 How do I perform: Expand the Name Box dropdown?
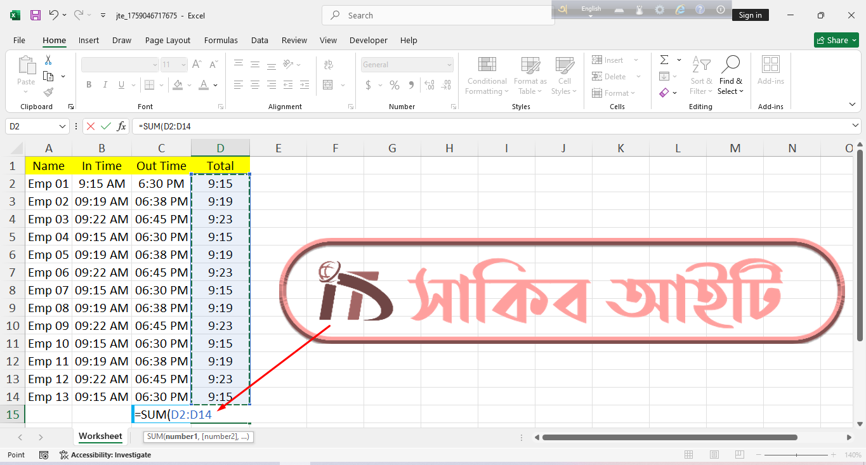click(62, 126)
